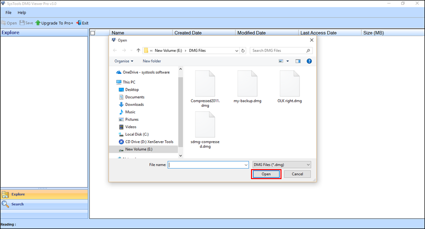Switch to the Search pane tab
The height and width of the screenshot is (229, 425).
44,204
